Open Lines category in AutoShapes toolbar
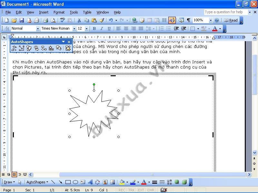Viewport: 258px width, 193px height. tap(14, 48)
